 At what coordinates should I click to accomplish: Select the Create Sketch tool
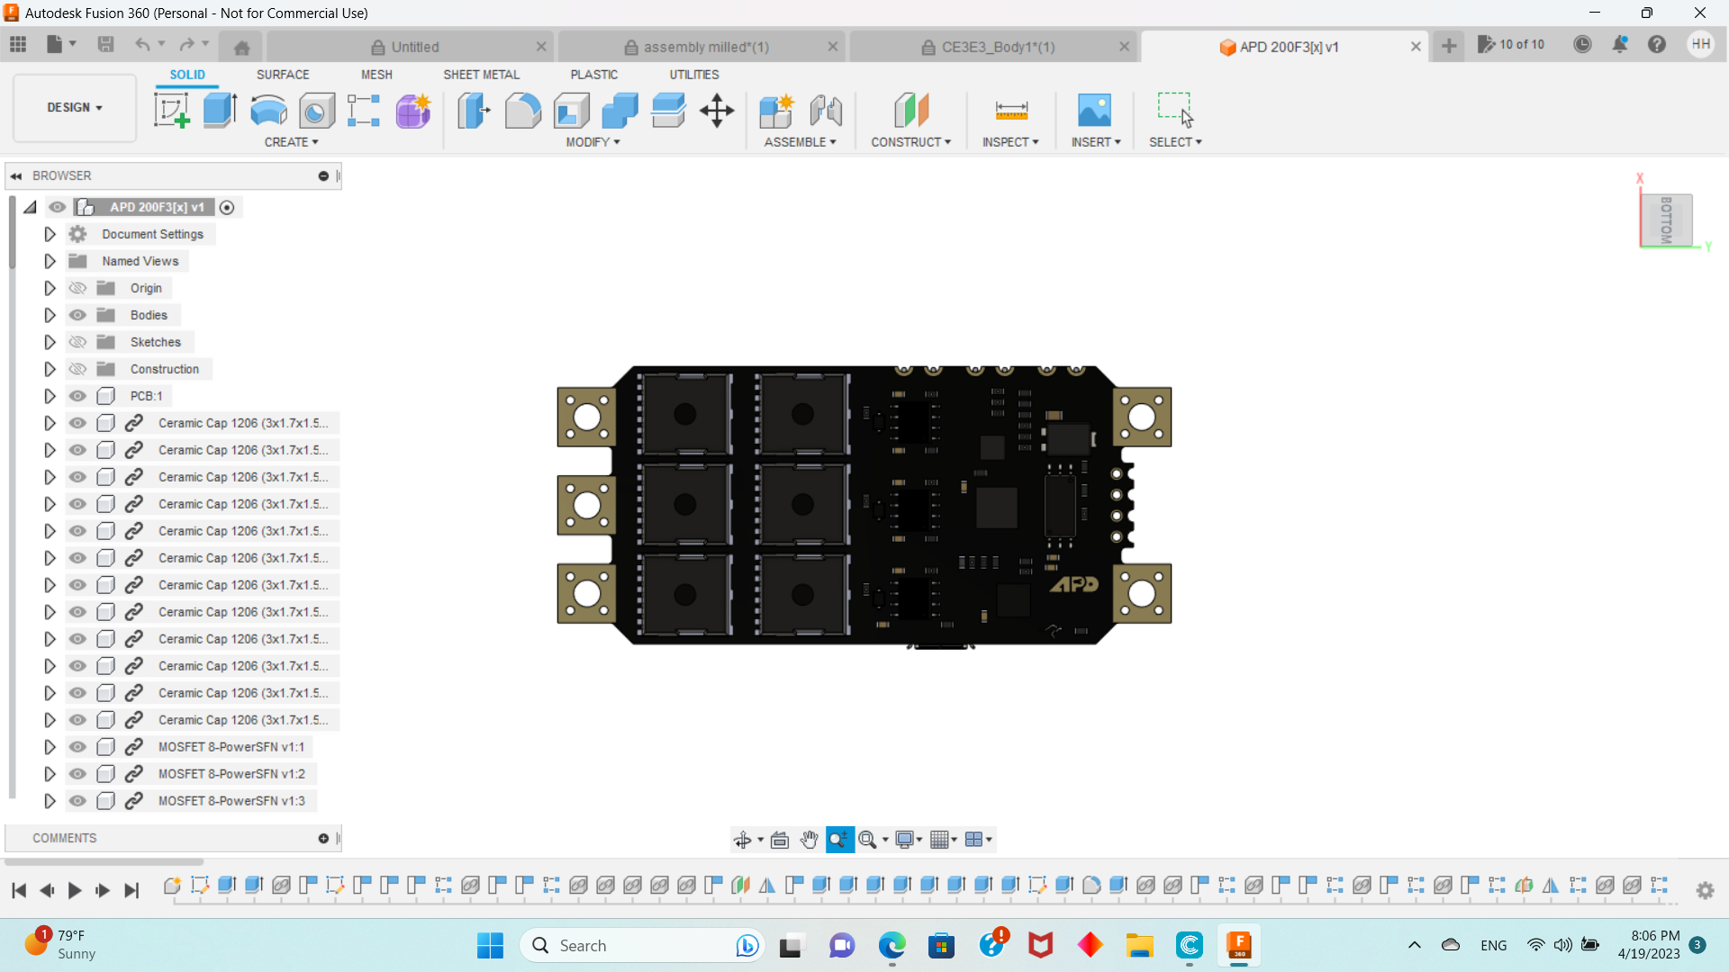[171, 111]
